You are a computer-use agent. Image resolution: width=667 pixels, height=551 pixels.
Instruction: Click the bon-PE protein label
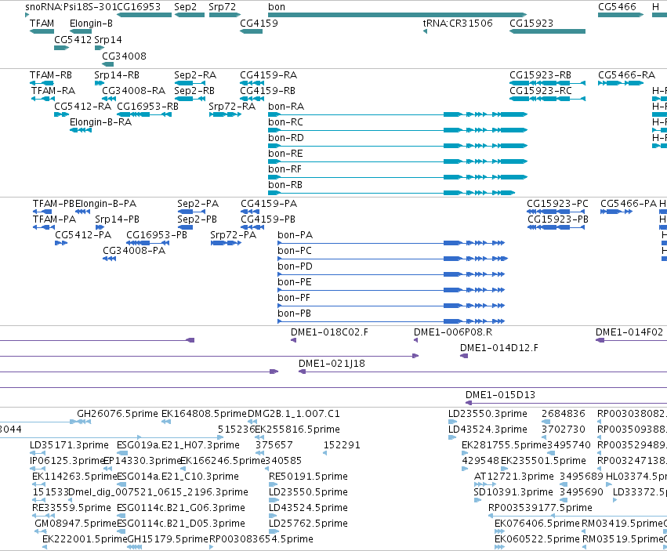click(x=295, y=282)
